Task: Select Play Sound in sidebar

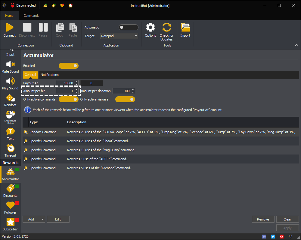Action: [x=10, y=84]
